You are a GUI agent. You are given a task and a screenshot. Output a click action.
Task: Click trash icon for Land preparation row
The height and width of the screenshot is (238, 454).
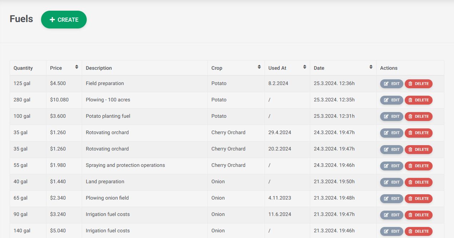(410, 182)
